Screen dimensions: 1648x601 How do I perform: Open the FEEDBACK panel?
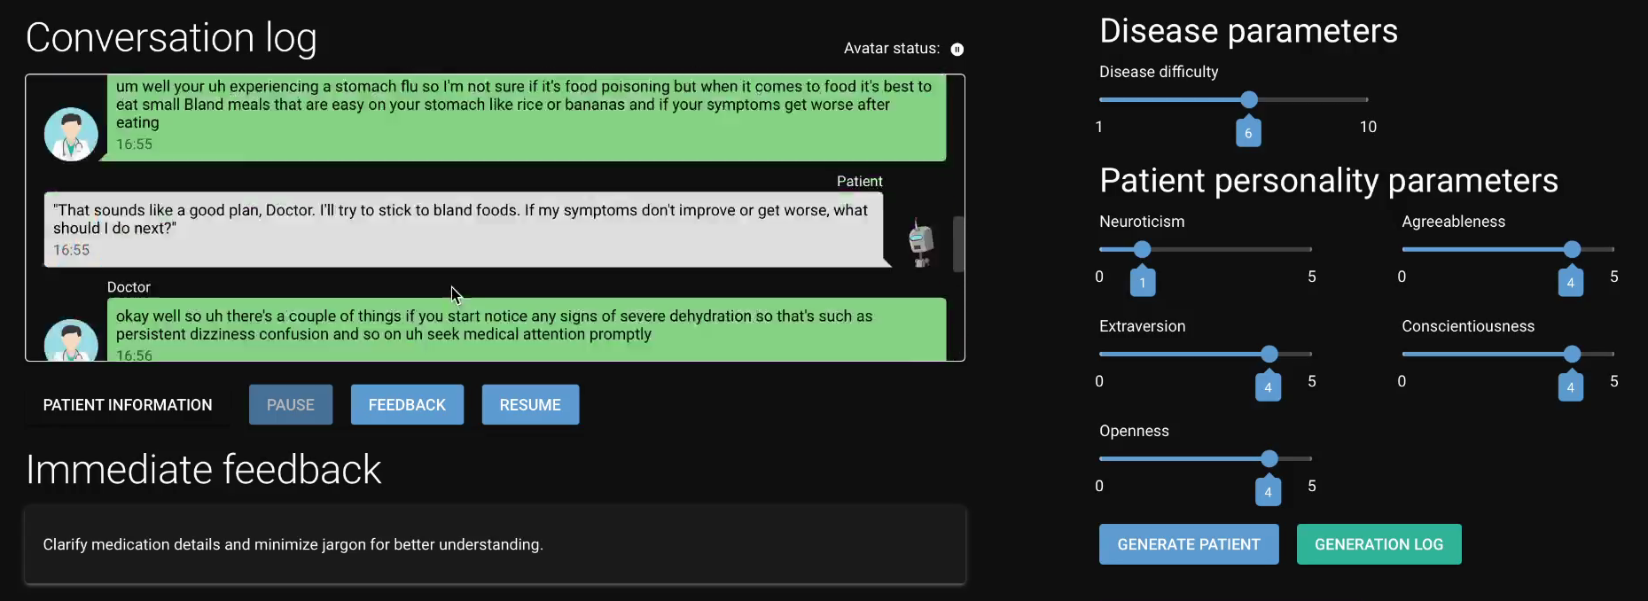tap(407, 405)
